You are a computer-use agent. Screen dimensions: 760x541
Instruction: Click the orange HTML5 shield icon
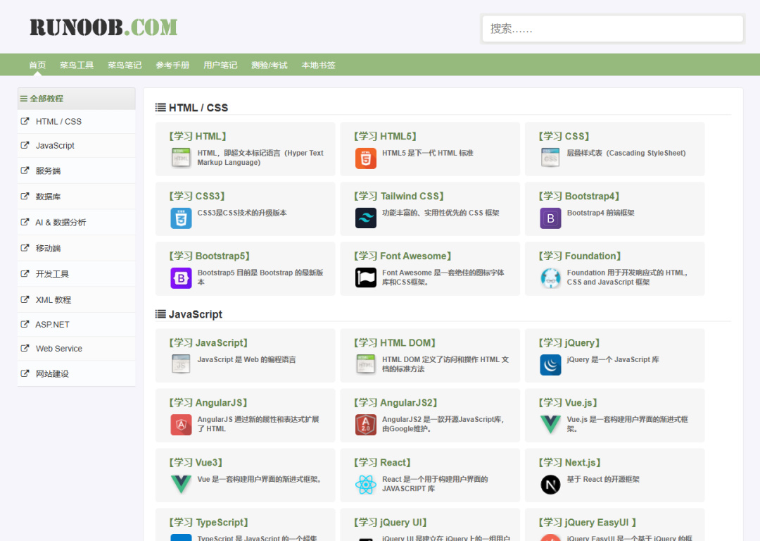[x=365, y=158]
